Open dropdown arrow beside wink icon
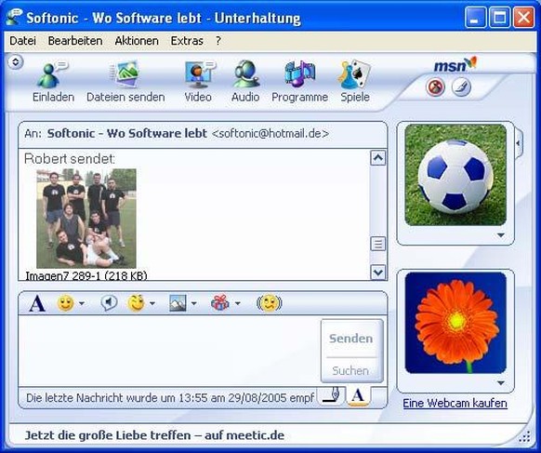 pyautogui.click(x=152, y=304)
